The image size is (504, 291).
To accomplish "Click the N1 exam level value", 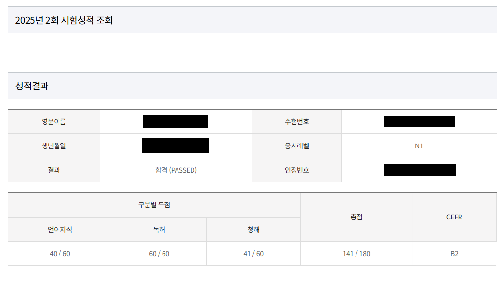I will 419,146.
